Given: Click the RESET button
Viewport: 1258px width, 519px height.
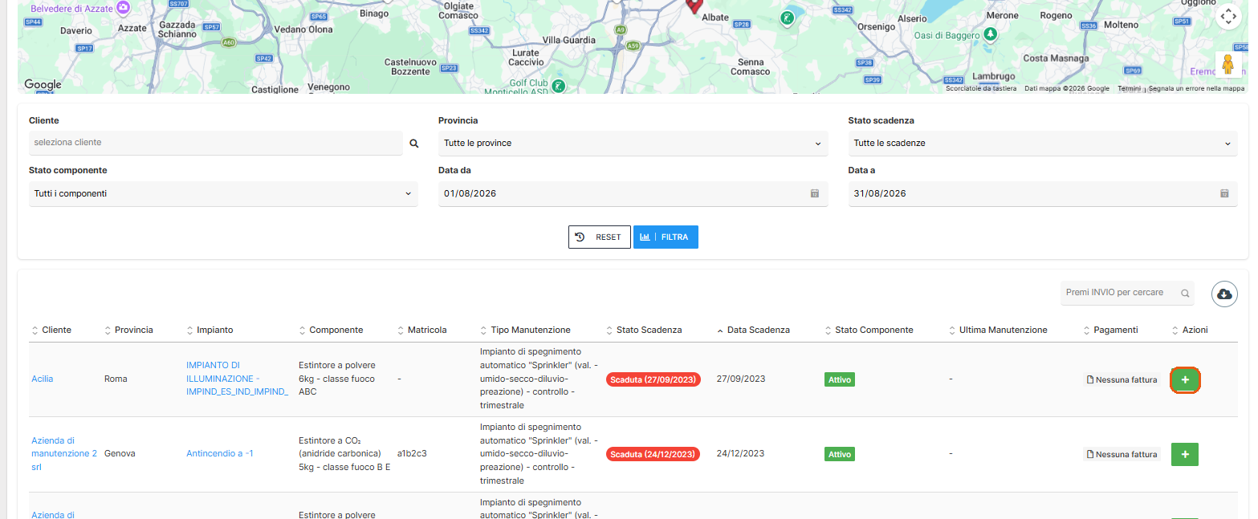Looking at the screenshot, I should click(599, 237).
